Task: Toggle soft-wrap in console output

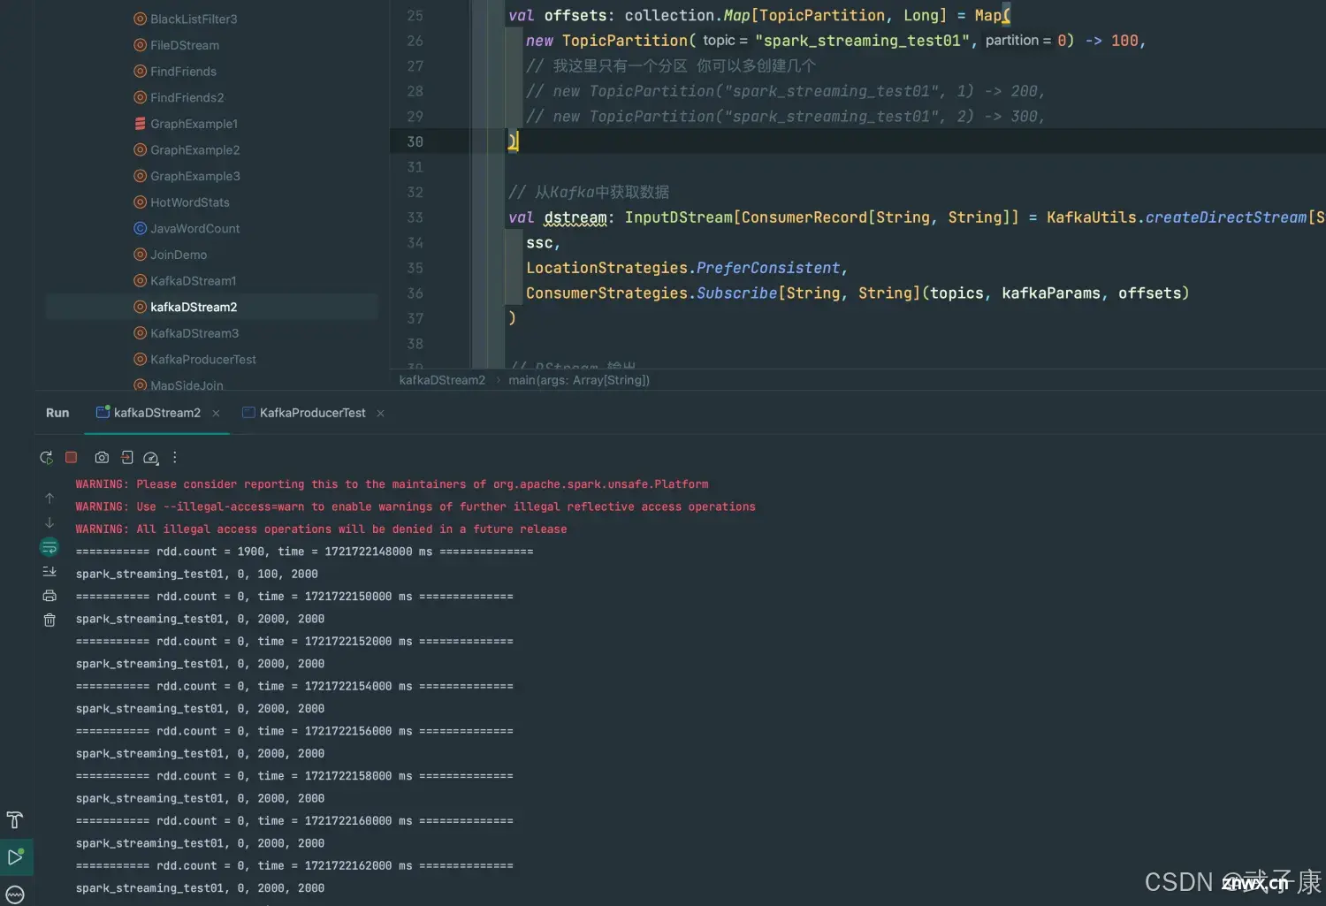Action: [50, 547]
